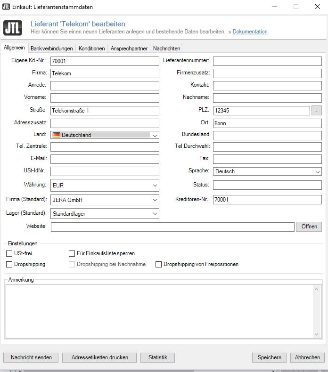Click the Status input field
The width and height of the screenshot is (328, 372).
(267, 185)
